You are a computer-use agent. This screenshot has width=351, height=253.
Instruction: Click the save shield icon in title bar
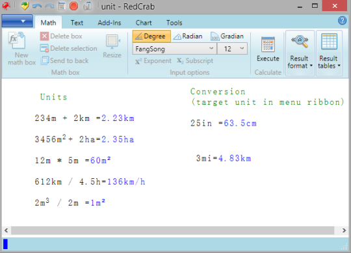[25, 6]
